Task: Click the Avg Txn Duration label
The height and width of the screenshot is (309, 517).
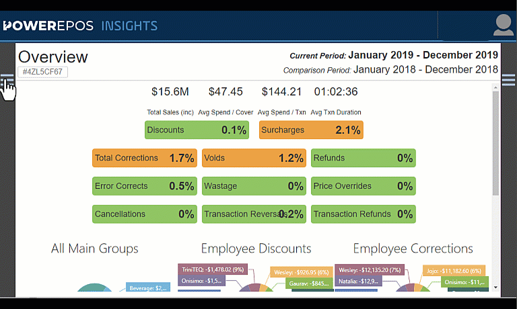Action: pyautogui.click(x=336, y=112)
